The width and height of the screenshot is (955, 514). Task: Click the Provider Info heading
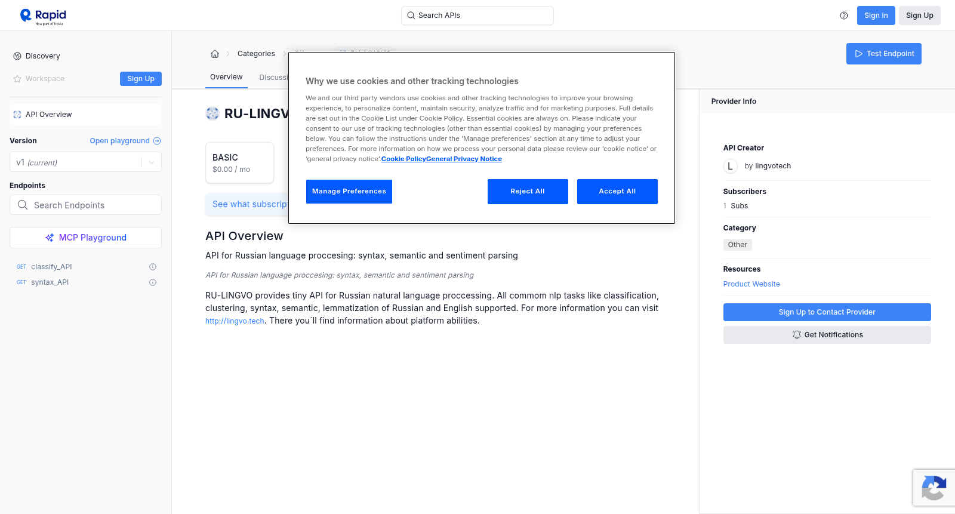point(734,101)
